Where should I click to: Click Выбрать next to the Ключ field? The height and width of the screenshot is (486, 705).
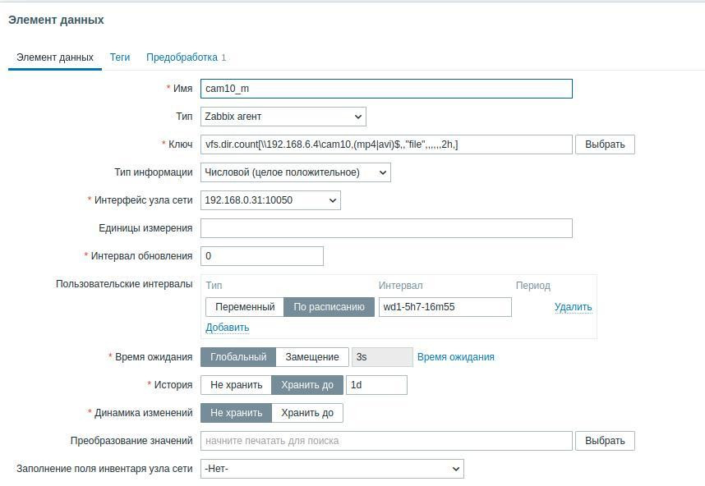605,144
